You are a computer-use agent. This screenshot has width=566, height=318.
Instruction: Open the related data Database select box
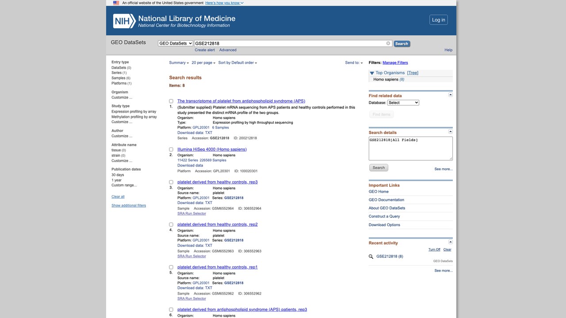(403, 102)
